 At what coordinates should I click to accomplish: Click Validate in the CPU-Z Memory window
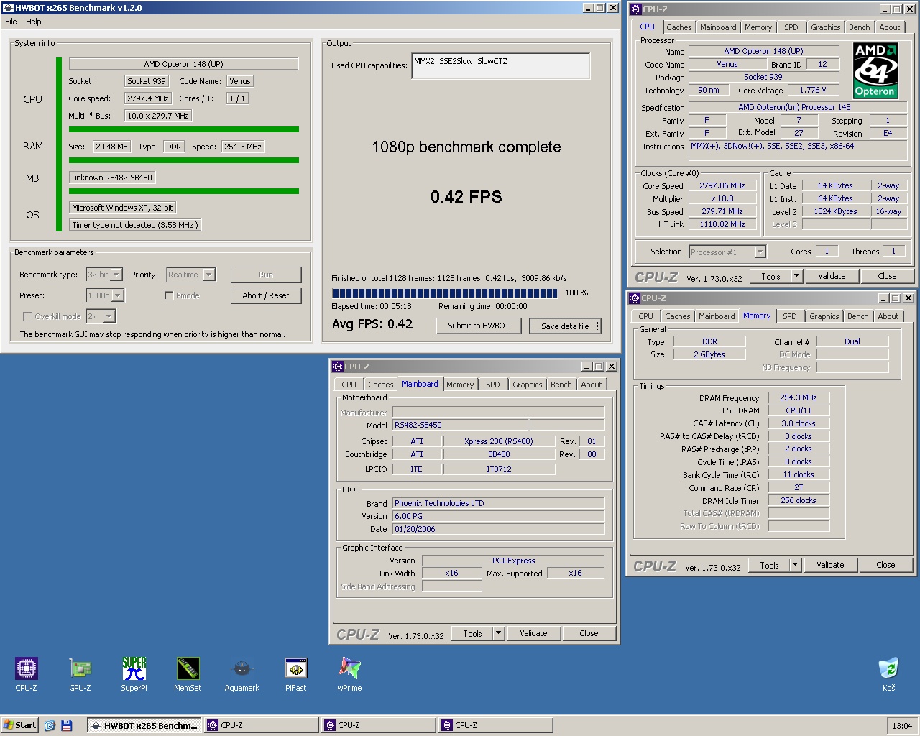830,565
